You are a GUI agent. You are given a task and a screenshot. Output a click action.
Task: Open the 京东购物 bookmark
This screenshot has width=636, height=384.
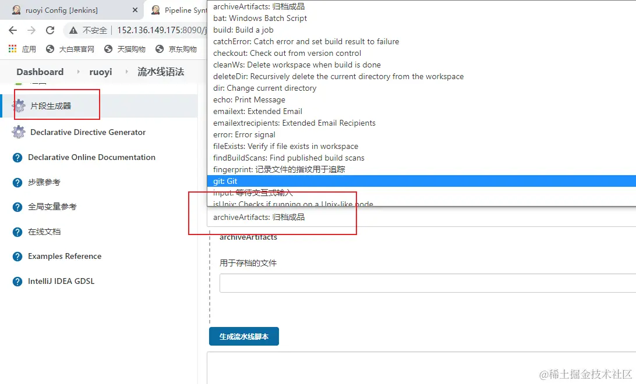[x=176, y=49]
